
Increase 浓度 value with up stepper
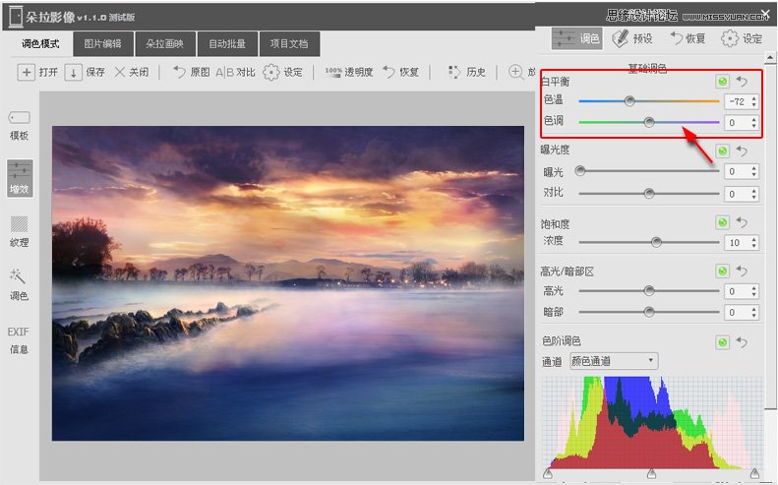pyautogui.click(x=754, y=239)
